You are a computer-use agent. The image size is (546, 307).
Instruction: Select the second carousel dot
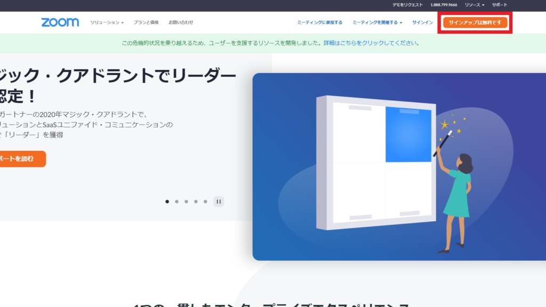pos(177,201)
